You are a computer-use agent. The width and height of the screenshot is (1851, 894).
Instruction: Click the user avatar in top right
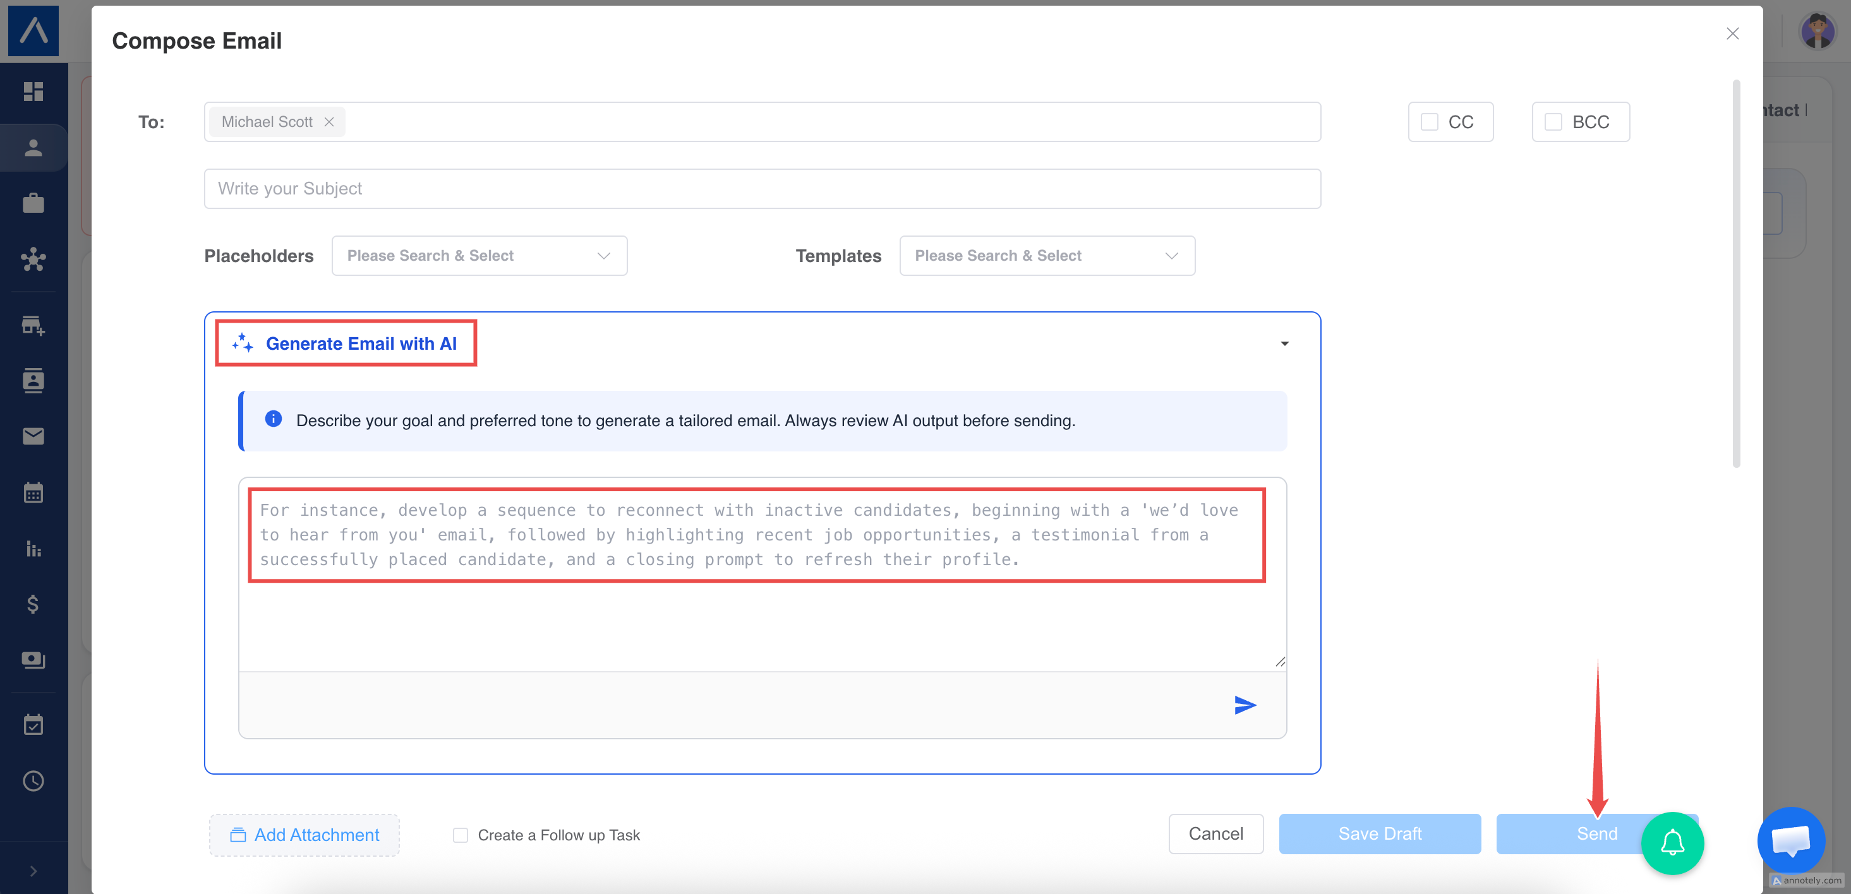1818,31
